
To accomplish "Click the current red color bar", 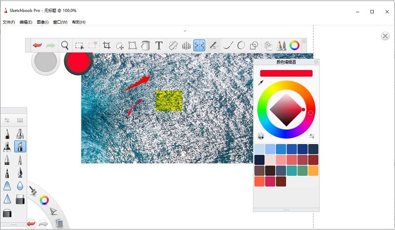I will (286, 74).
